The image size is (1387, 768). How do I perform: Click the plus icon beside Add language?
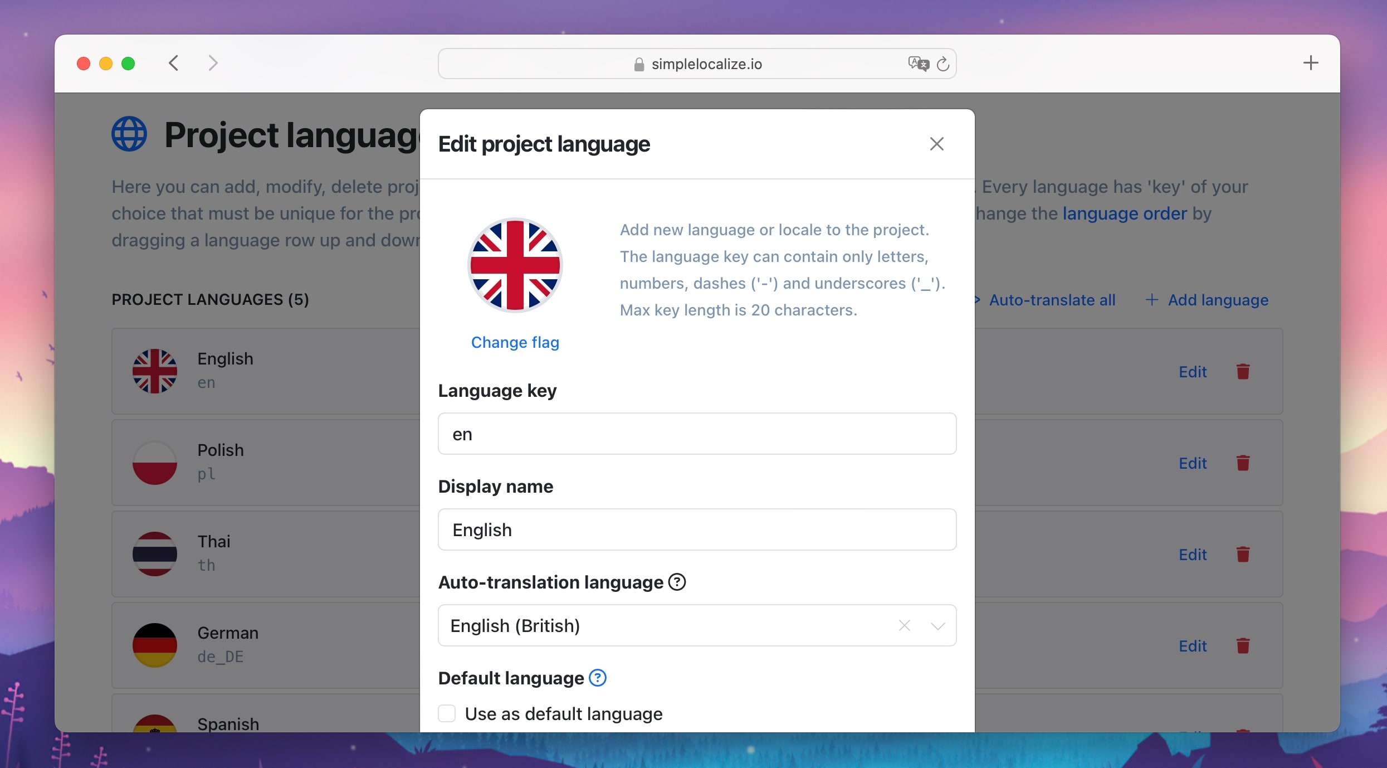pos(1151,300)
